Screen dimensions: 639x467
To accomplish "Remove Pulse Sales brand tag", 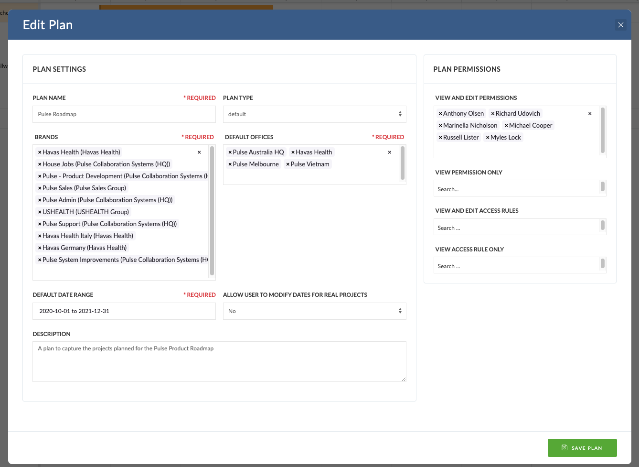I will 40,188.
